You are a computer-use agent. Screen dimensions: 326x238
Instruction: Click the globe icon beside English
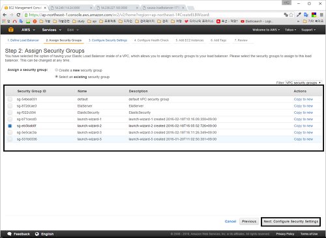(37, 234)
